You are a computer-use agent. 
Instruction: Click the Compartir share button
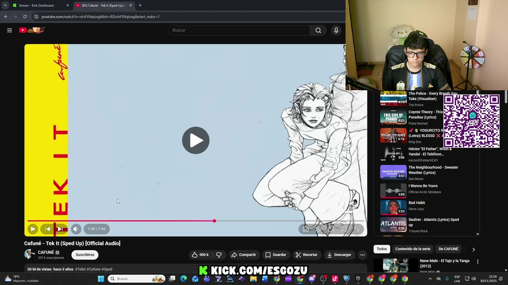click(244, 255)
